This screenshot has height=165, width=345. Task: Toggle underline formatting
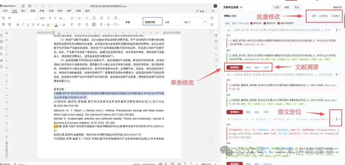pyautogui.click(x=28, y=25)
